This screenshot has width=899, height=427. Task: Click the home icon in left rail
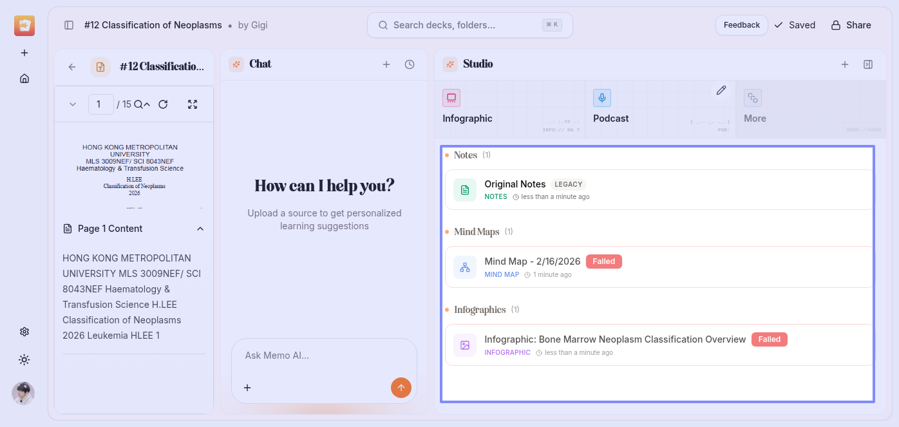(x=24, y=79)
